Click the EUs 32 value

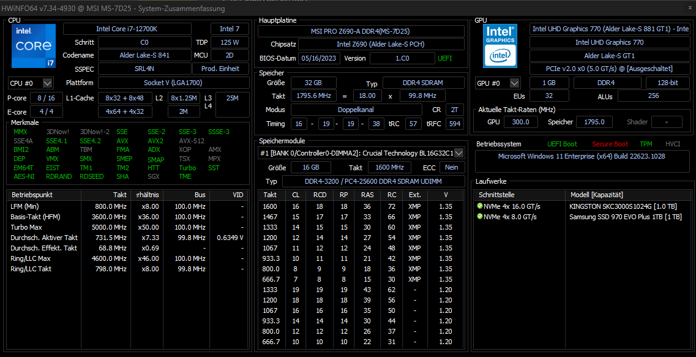click(549, 96)
